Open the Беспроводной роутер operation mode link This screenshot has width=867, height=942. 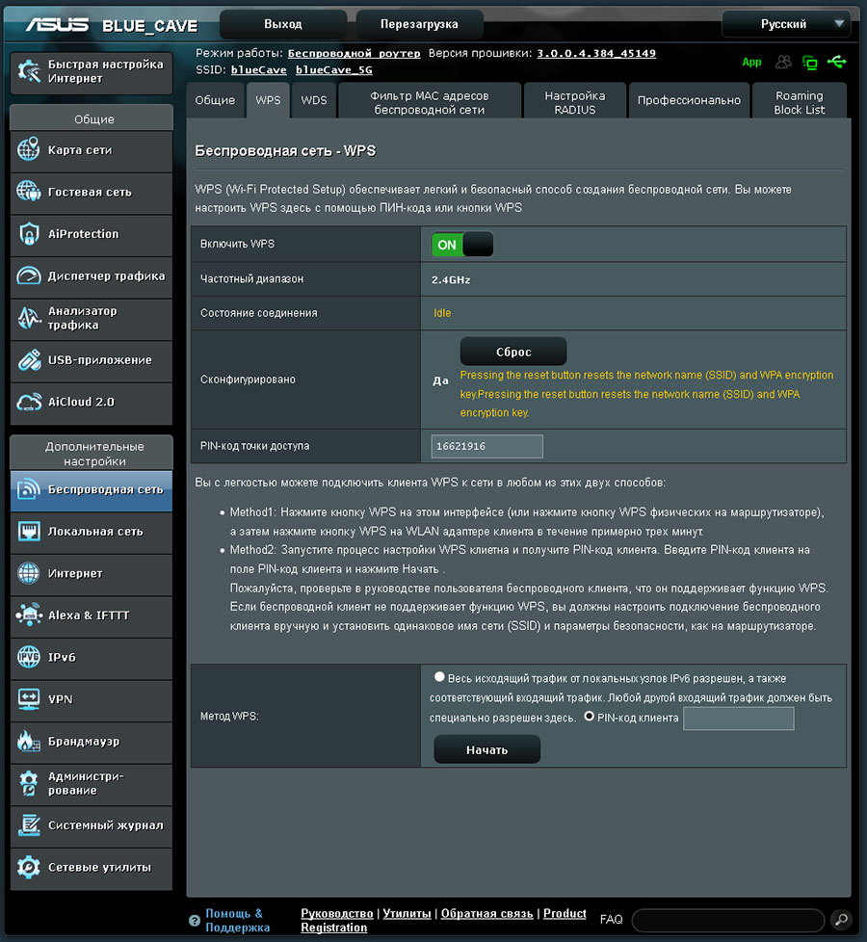pos(354,54)
